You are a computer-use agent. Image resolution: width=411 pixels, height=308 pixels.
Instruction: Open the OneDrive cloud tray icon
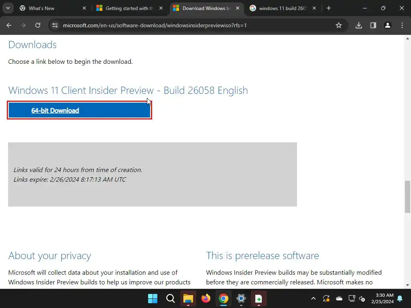[339, 298]
